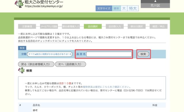This screenshot has width=184, height=112.
Task: Click the 品目選択 active step tab
Action: [93, 26]
